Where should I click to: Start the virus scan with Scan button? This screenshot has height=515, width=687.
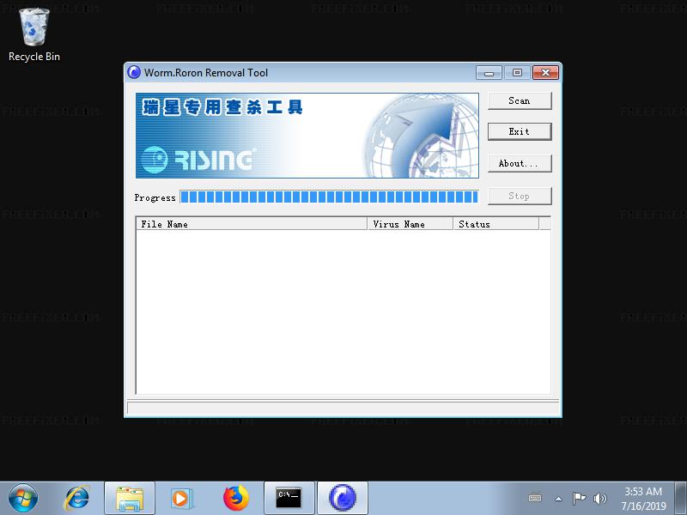520,100
